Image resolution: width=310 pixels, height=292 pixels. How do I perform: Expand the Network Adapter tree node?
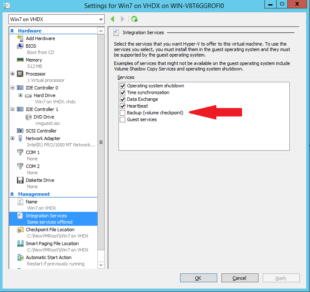coord(13,138)
